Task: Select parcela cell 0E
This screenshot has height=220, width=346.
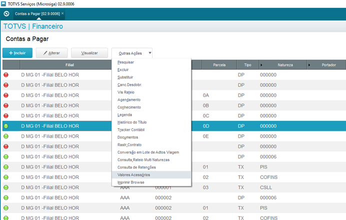Action: coord(205,136)
